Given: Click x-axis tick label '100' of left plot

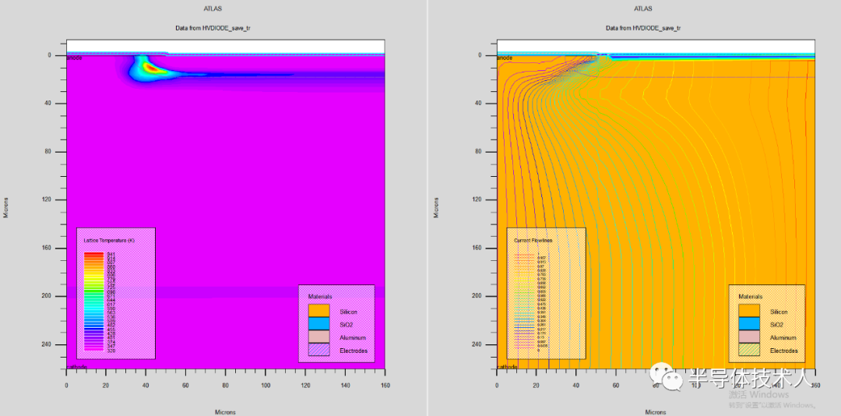Looking at the screenshot, I should coord(265,386).
